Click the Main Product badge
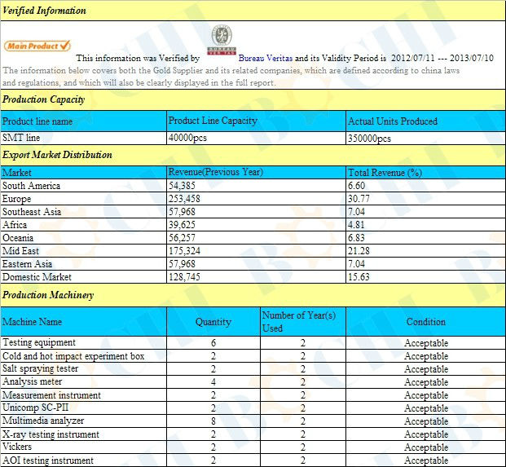The width and height of the screenshot is (506, 467). click(x=37, y=46)
